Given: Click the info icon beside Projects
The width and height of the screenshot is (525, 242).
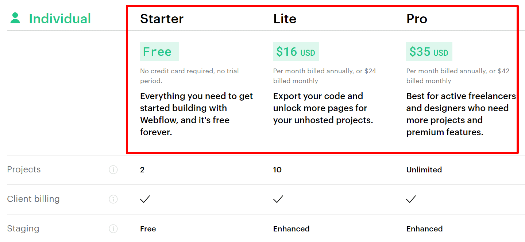Looking at the screenshot, I should pos(113,169).
